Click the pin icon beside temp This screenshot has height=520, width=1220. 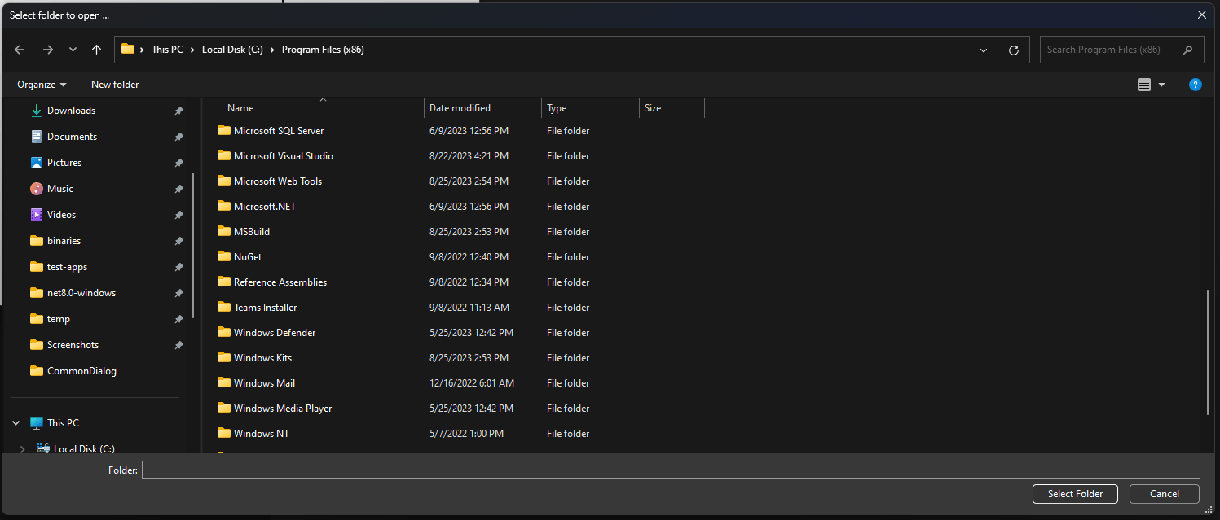click(x=178, y=319)
